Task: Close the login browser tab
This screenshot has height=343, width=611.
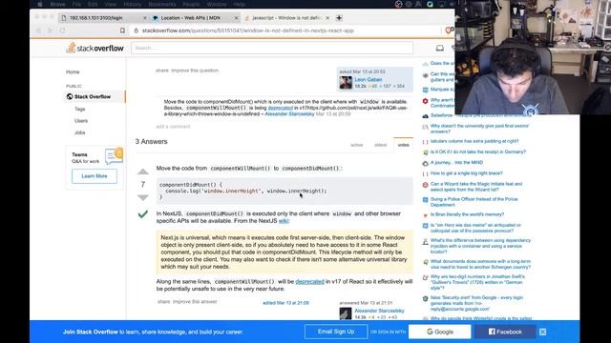Action: pos(145,18)
